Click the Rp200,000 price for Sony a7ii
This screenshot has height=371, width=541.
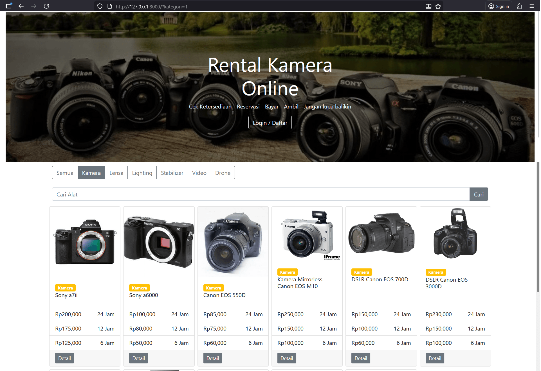point(68,314)
